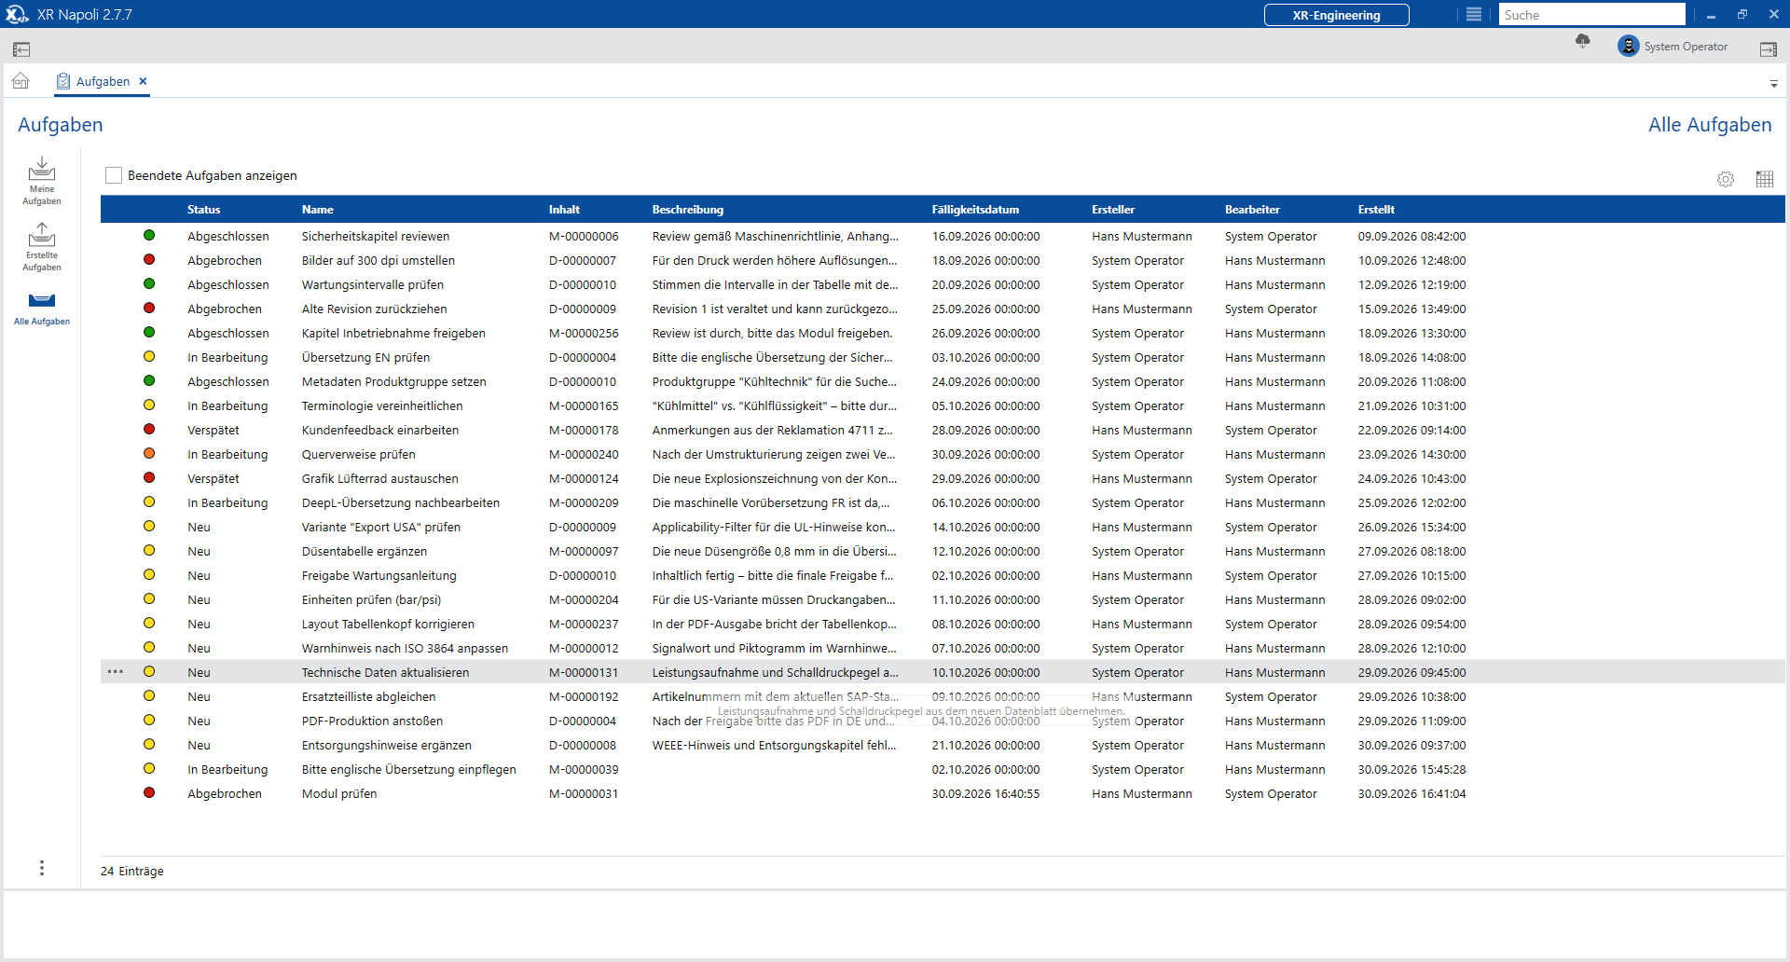Click XR Napoli application logo
The height and width of the screenshot is (962, 1790).
pyautogui.click(x=17, y=15)
